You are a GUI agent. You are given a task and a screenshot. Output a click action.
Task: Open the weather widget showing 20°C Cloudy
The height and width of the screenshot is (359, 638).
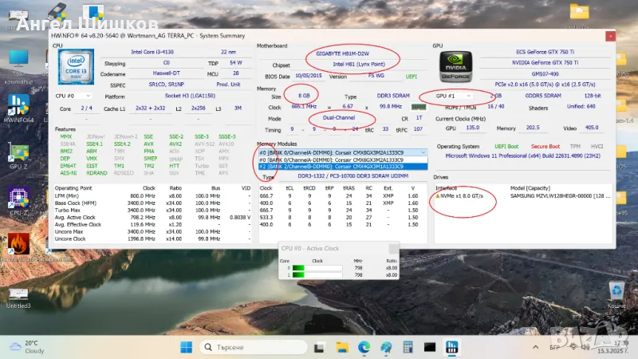pos(32,346)
